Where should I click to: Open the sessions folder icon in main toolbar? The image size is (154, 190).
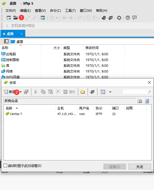click(x=15, y=18)
